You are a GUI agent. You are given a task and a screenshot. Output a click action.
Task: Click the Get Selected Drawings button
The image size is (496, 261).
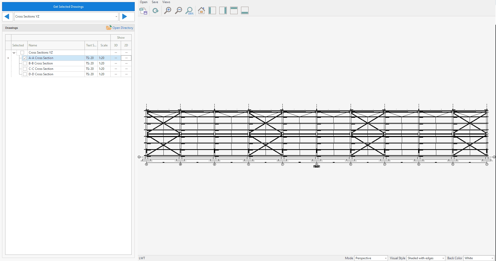pos(68,7)
